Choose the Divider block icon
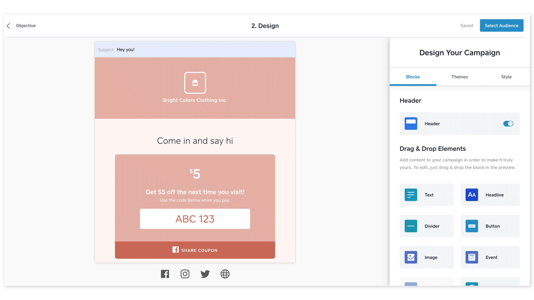This screenshot has width=534, height=300. click(x=411, y=226)
